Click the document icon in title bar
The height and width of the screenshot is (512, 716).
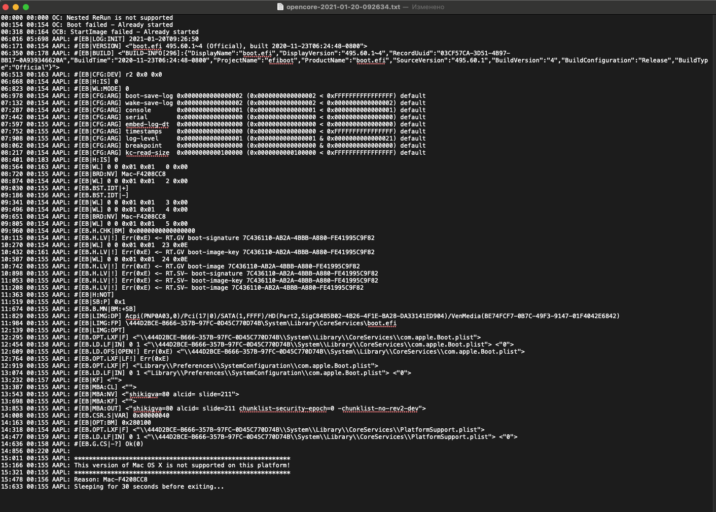pos(280,7)
